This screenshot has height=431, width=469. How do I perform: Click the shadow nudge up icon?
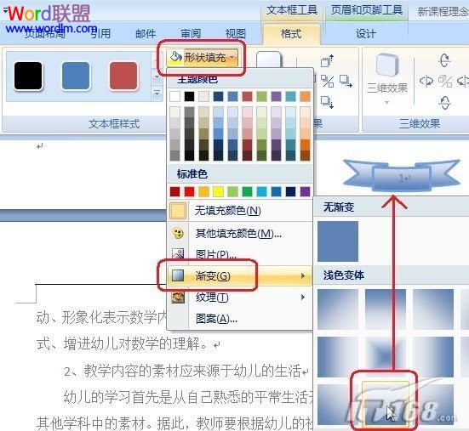coord(327,61)
